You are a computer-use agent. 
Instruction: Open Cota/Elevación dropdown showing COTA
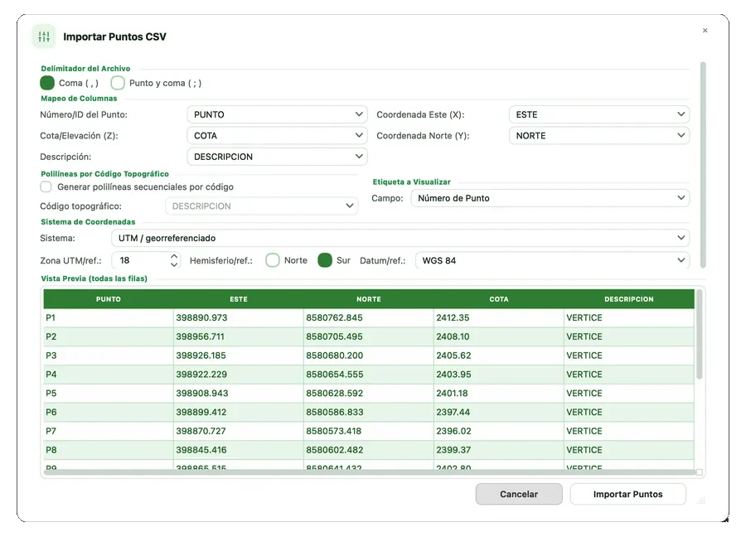pos(278,136)
